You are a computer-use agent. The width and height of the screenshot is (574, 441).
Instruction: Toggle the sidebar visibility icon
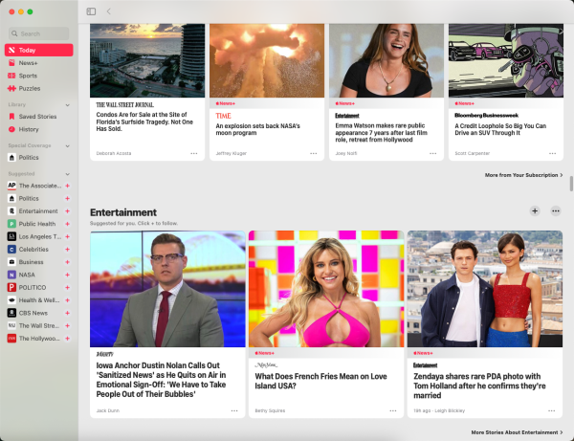click(91, 11)
